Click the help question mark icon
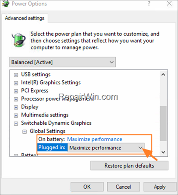Screen dimensions: 178x195 [x=149, y=3]
